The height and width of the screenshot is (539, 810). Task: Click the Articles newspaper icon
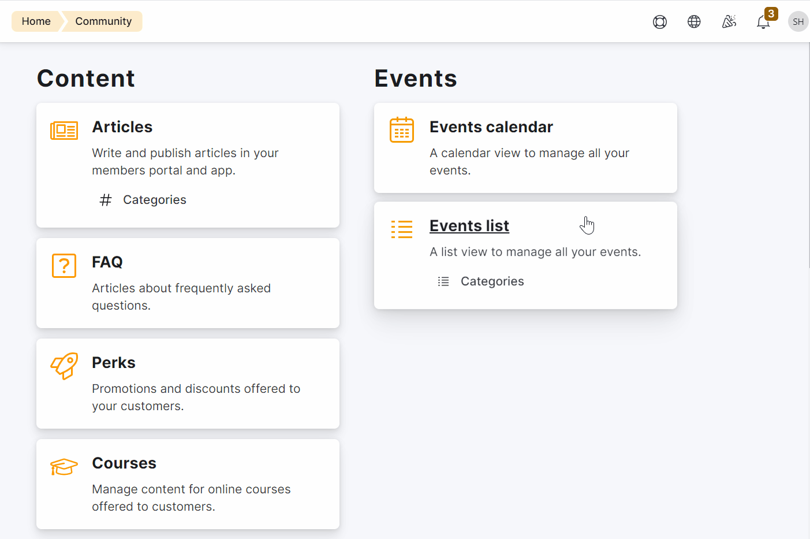point(64,131)
